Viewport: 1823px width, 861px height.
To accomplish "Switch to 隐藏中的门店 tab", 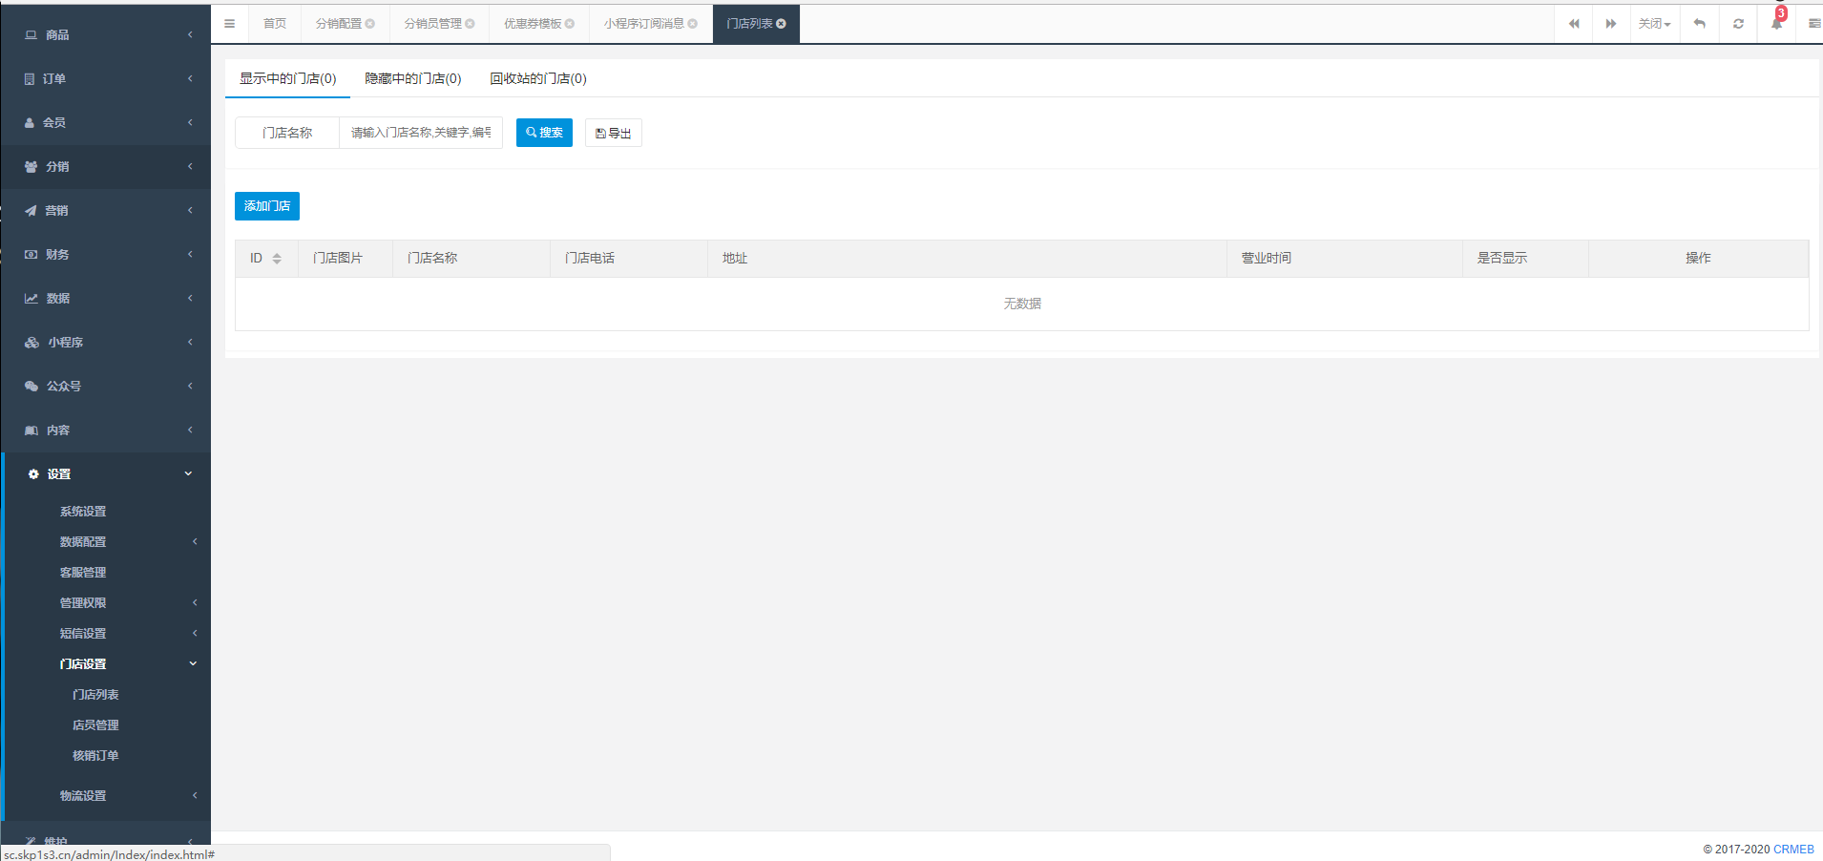I will pyautogui.click(x=412, y=79).
